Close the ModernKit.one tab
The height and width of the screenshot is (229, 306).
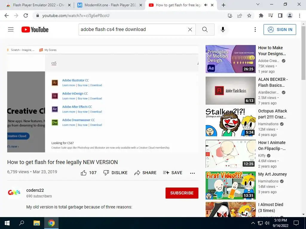coord(141,5)
